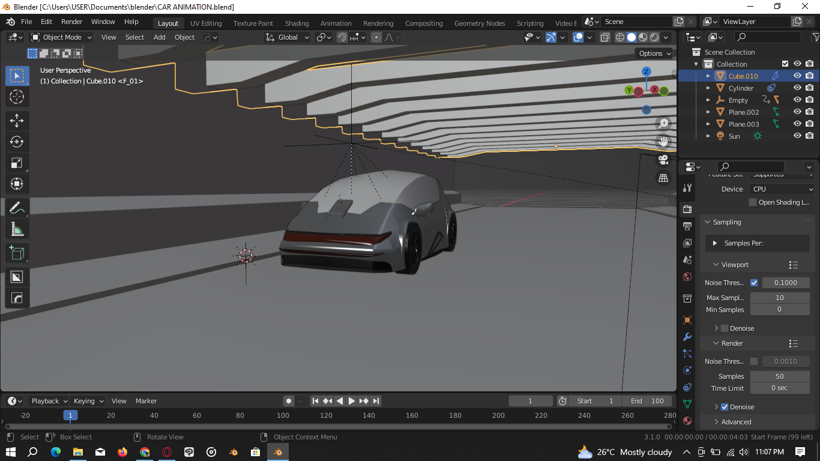Disable Render Denoise checkbox
The width and height of the screenshot is (820, 461).
click(725, 407)
